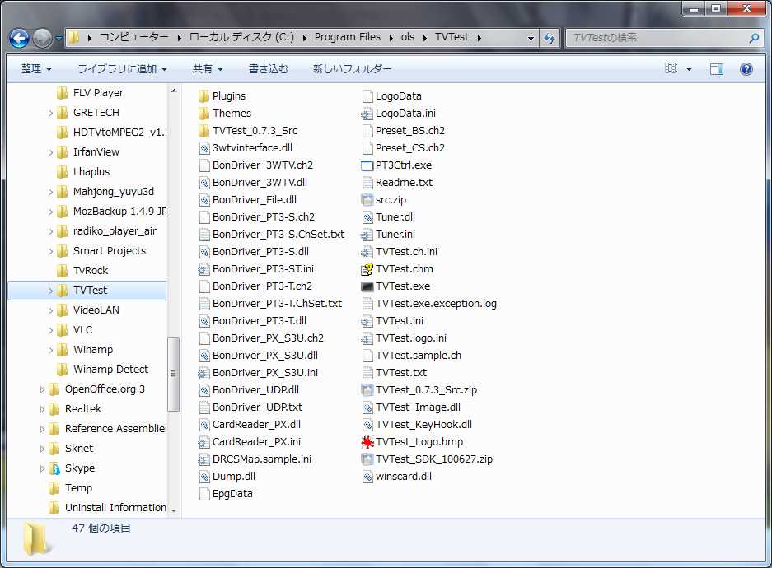Click the tree pane scroll-down arrow
The image size is (772, 568).
coord(173,510)
